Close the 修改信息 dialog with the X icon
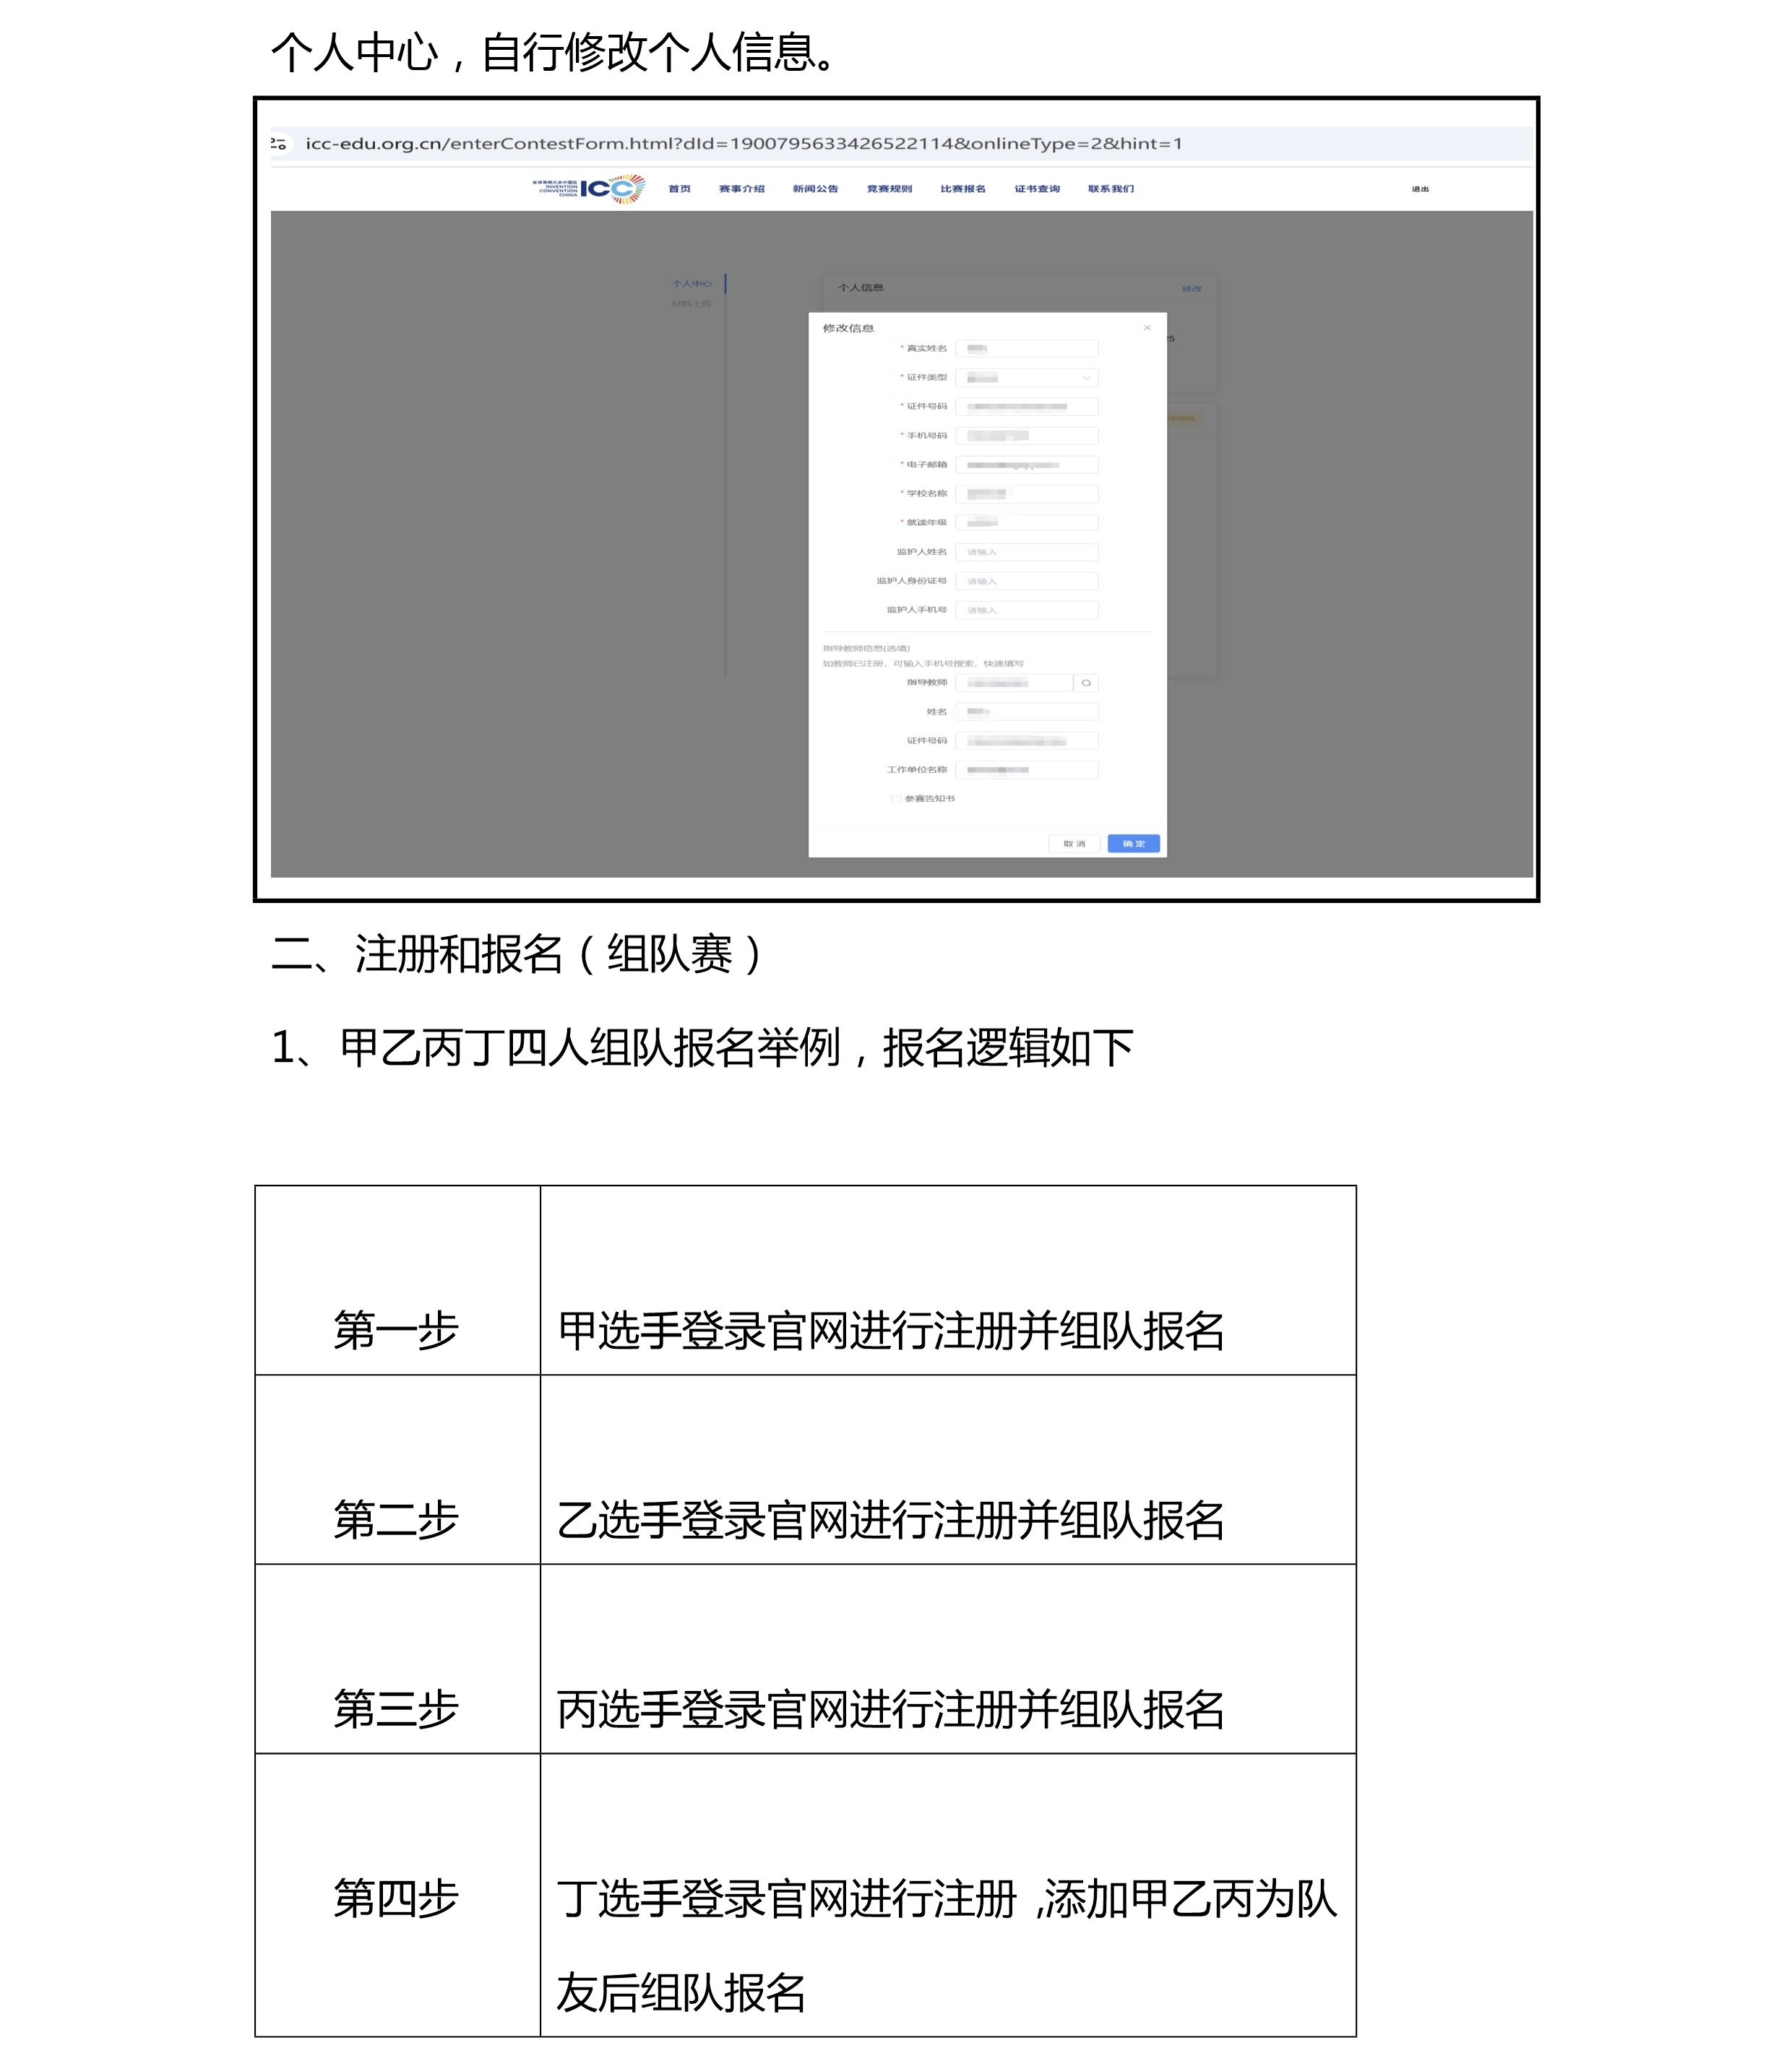The width and height of the screenshot is (1792, 2061). (1147, 328)
